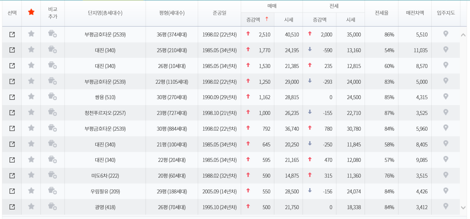This screenshot has width=470, height=219.
Task: Add 미도6차 (222) to comparison
Action: (53, 175)
